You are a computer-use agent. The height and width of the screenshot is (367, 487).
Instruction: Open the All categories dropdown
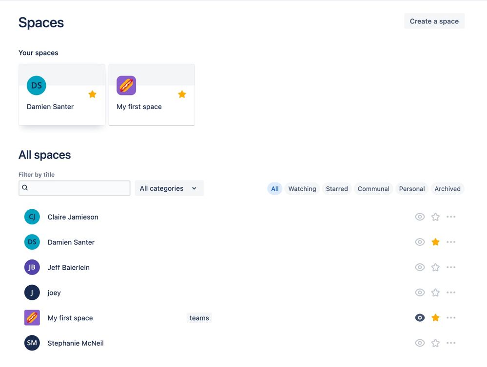(x=169, y=188)
